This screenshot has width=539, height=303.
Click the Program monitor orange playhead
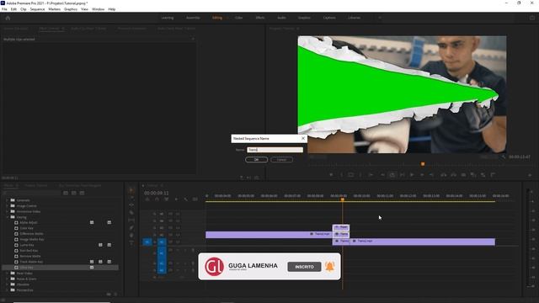pos(423,164)
